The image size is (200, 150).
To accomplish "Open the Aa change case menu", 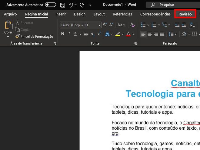I will [x=121, y=25].
